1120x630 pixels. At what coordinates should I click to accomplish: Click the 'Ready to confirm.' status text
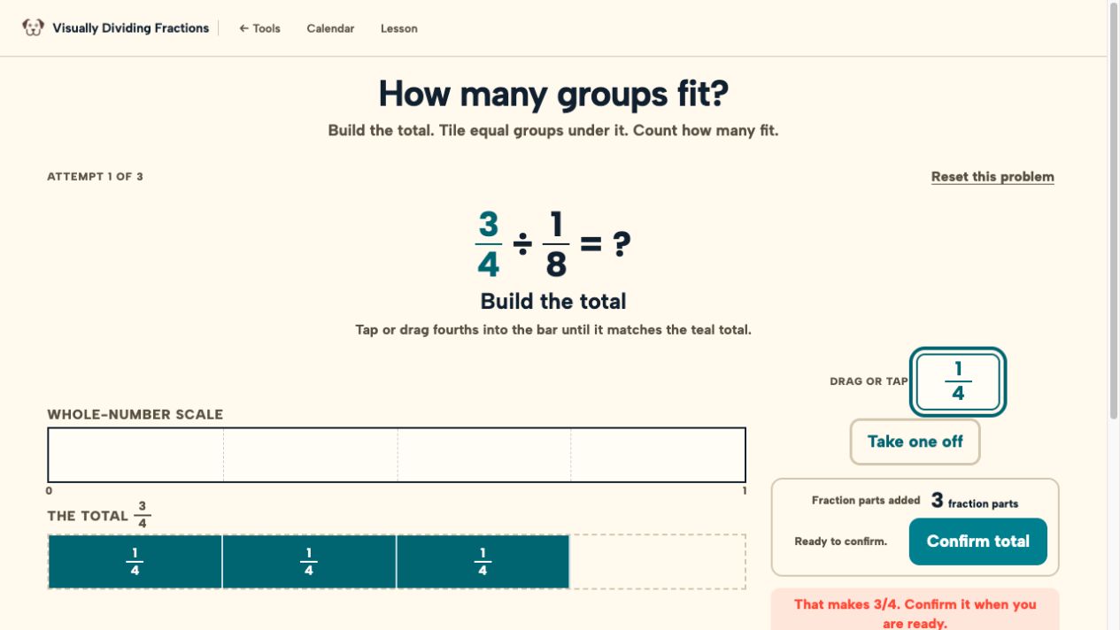(x=840, y=542)
